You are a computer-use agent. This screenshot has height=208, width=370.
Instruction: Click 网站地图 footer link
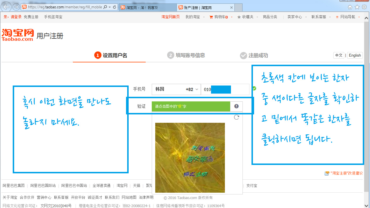(129, 198)
